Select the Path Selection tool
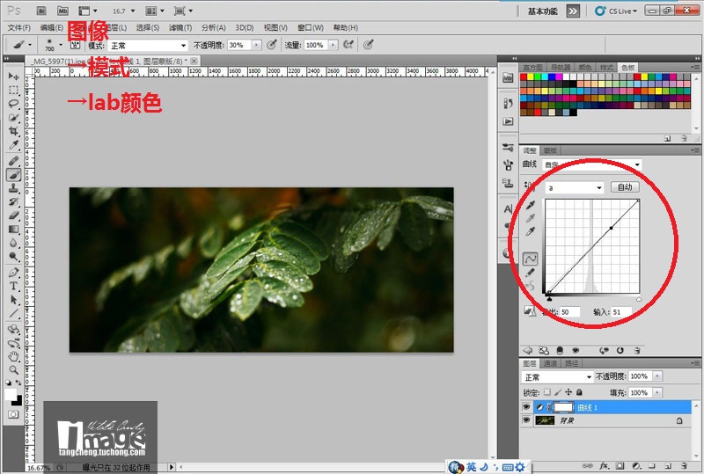 (x=13, y=300)
